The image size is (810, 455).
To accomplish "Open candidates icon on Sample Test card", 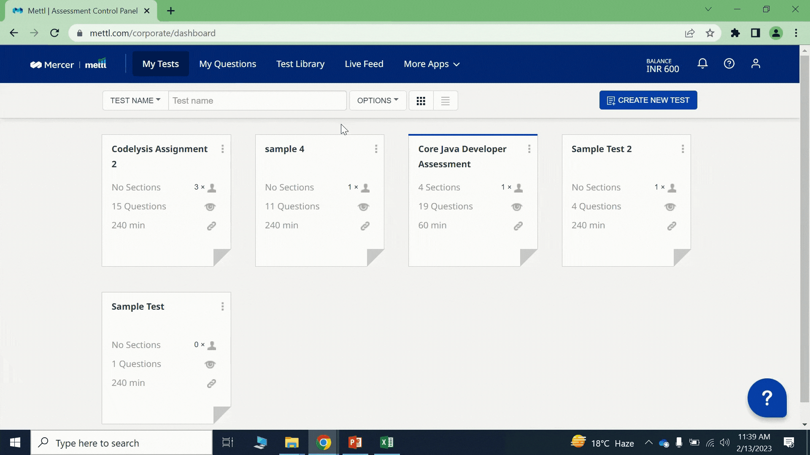I will click(x=212, y=345).
